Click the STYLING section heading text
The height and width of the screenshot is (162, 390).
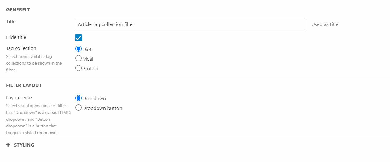pos(24,145)
